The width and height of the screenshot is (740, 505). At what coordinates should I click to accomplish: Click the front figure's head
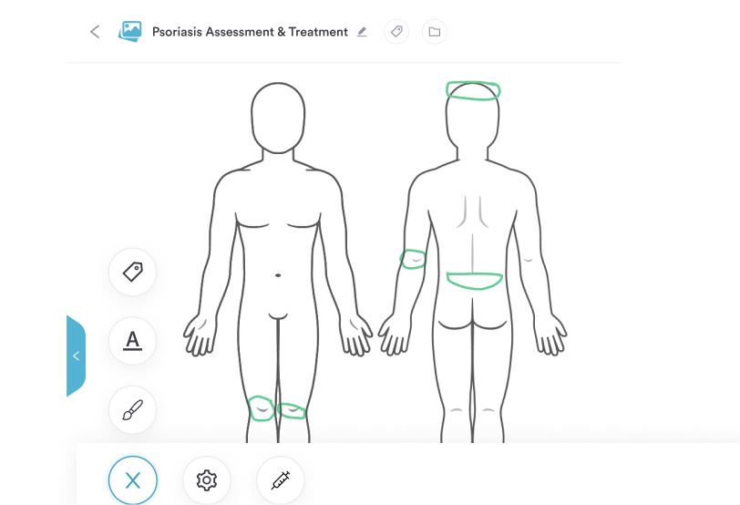[278, 118]
